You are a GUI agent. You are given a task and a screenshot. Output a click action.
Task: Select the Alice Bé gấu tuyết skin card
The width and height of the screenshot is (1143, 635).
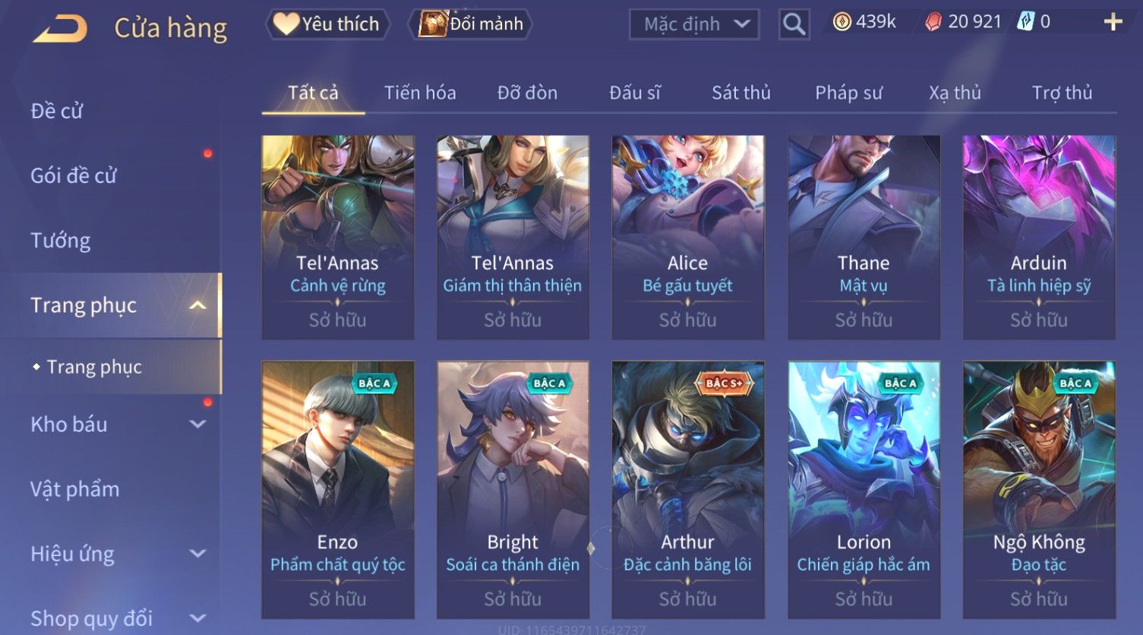[687, 237]
